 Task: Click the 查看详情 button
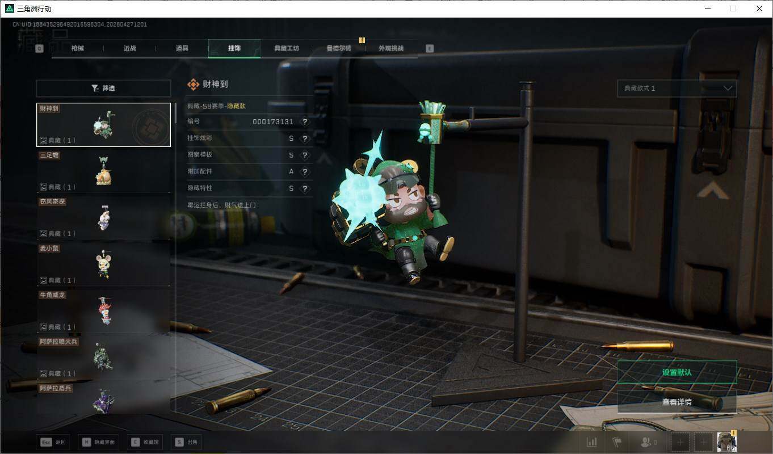pos(677,402)
